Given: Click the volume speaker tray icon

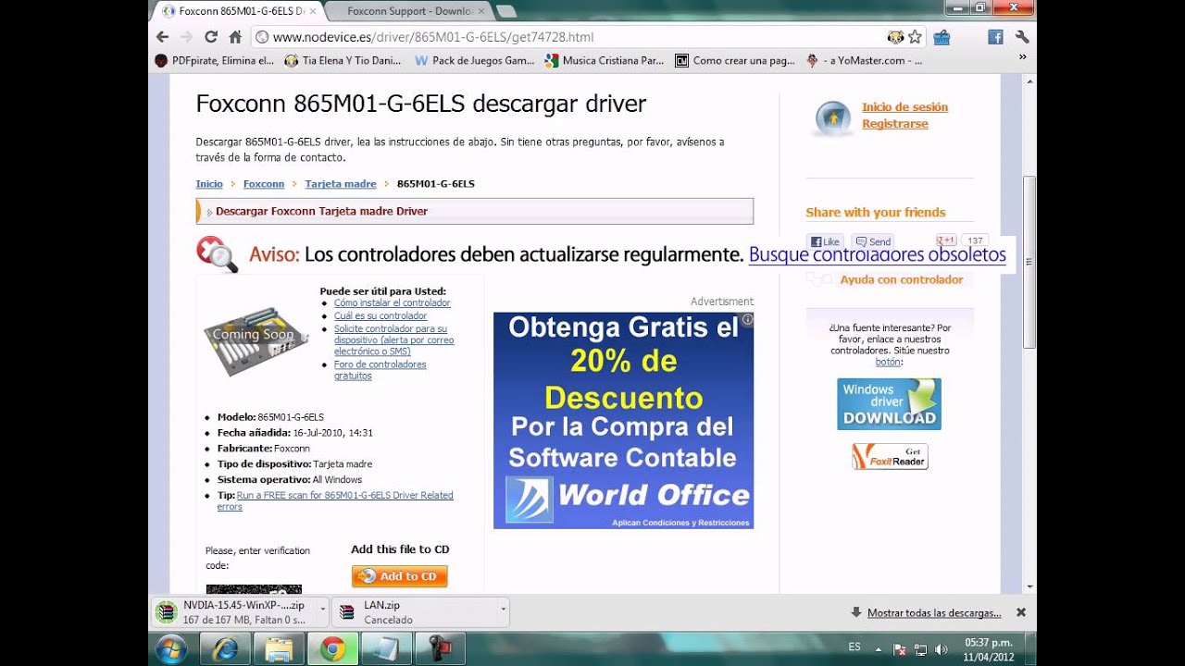Looking at the screenshot, I should (942, 649).
